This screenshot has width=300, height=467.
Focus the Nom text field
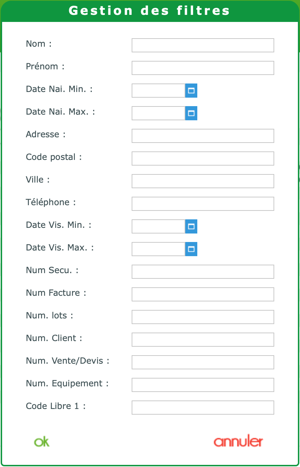[203, 45]
